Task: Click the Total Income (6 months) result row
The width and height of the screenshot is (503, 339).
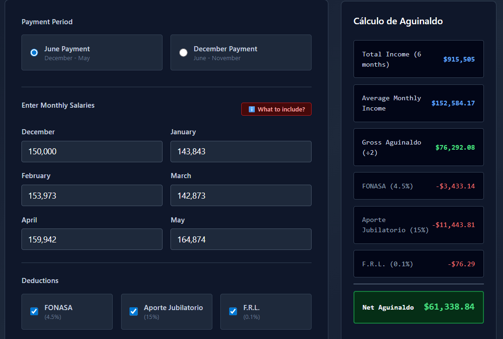Action: (x=418, y=59)
